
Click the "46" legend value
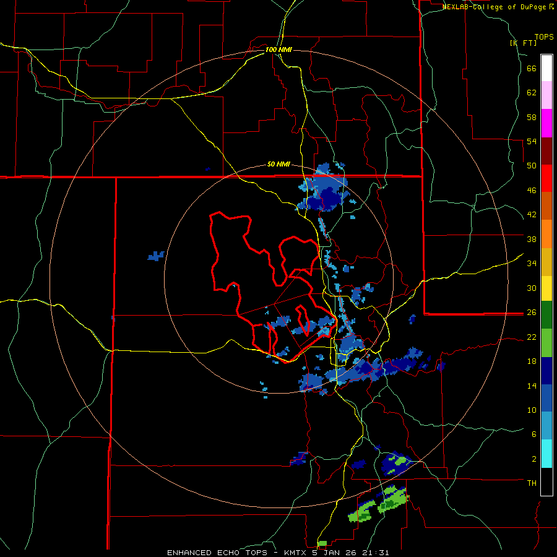(x=532, y=191)
